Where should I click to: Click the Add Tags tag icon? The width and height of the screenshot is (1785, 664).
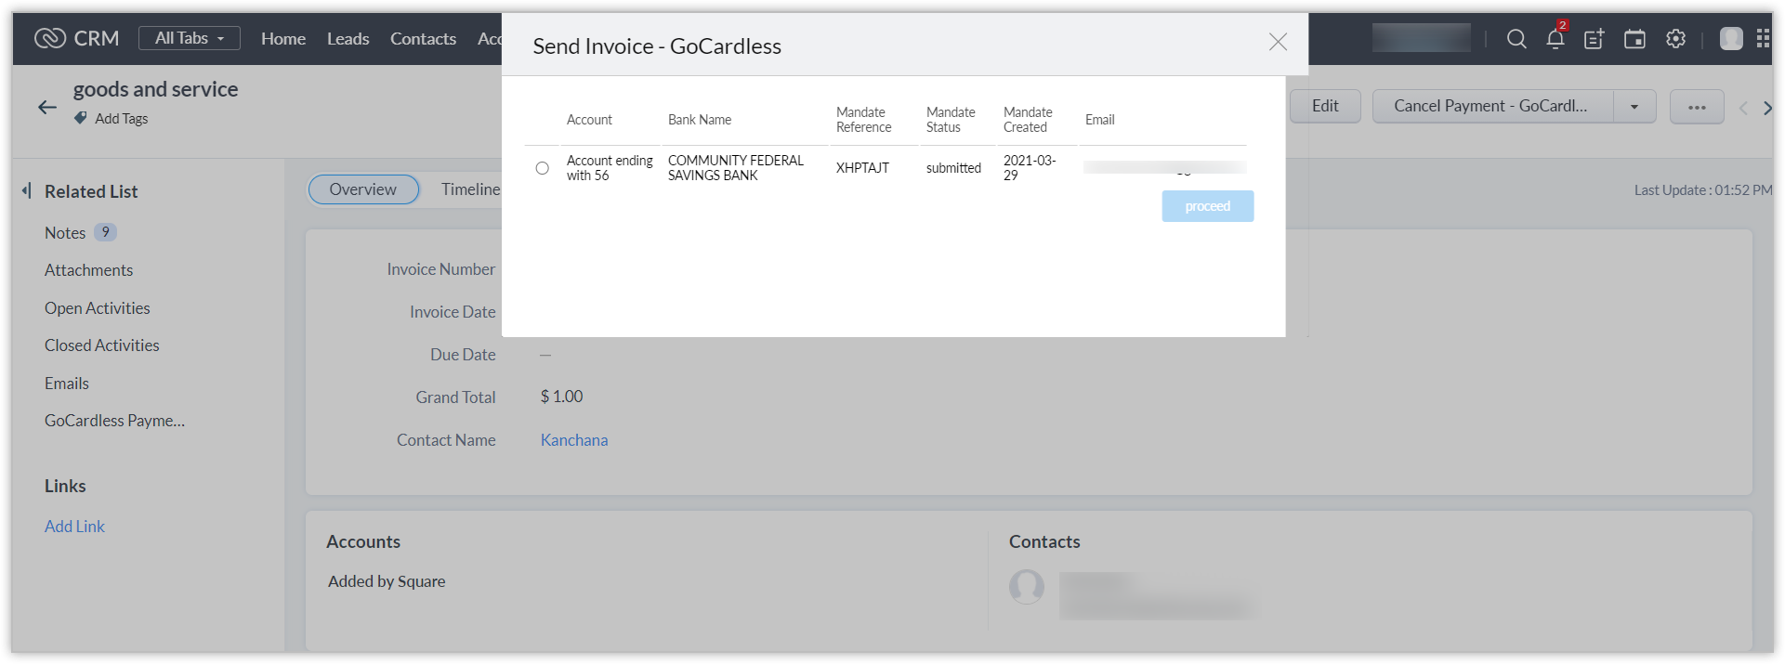[81, 119]
